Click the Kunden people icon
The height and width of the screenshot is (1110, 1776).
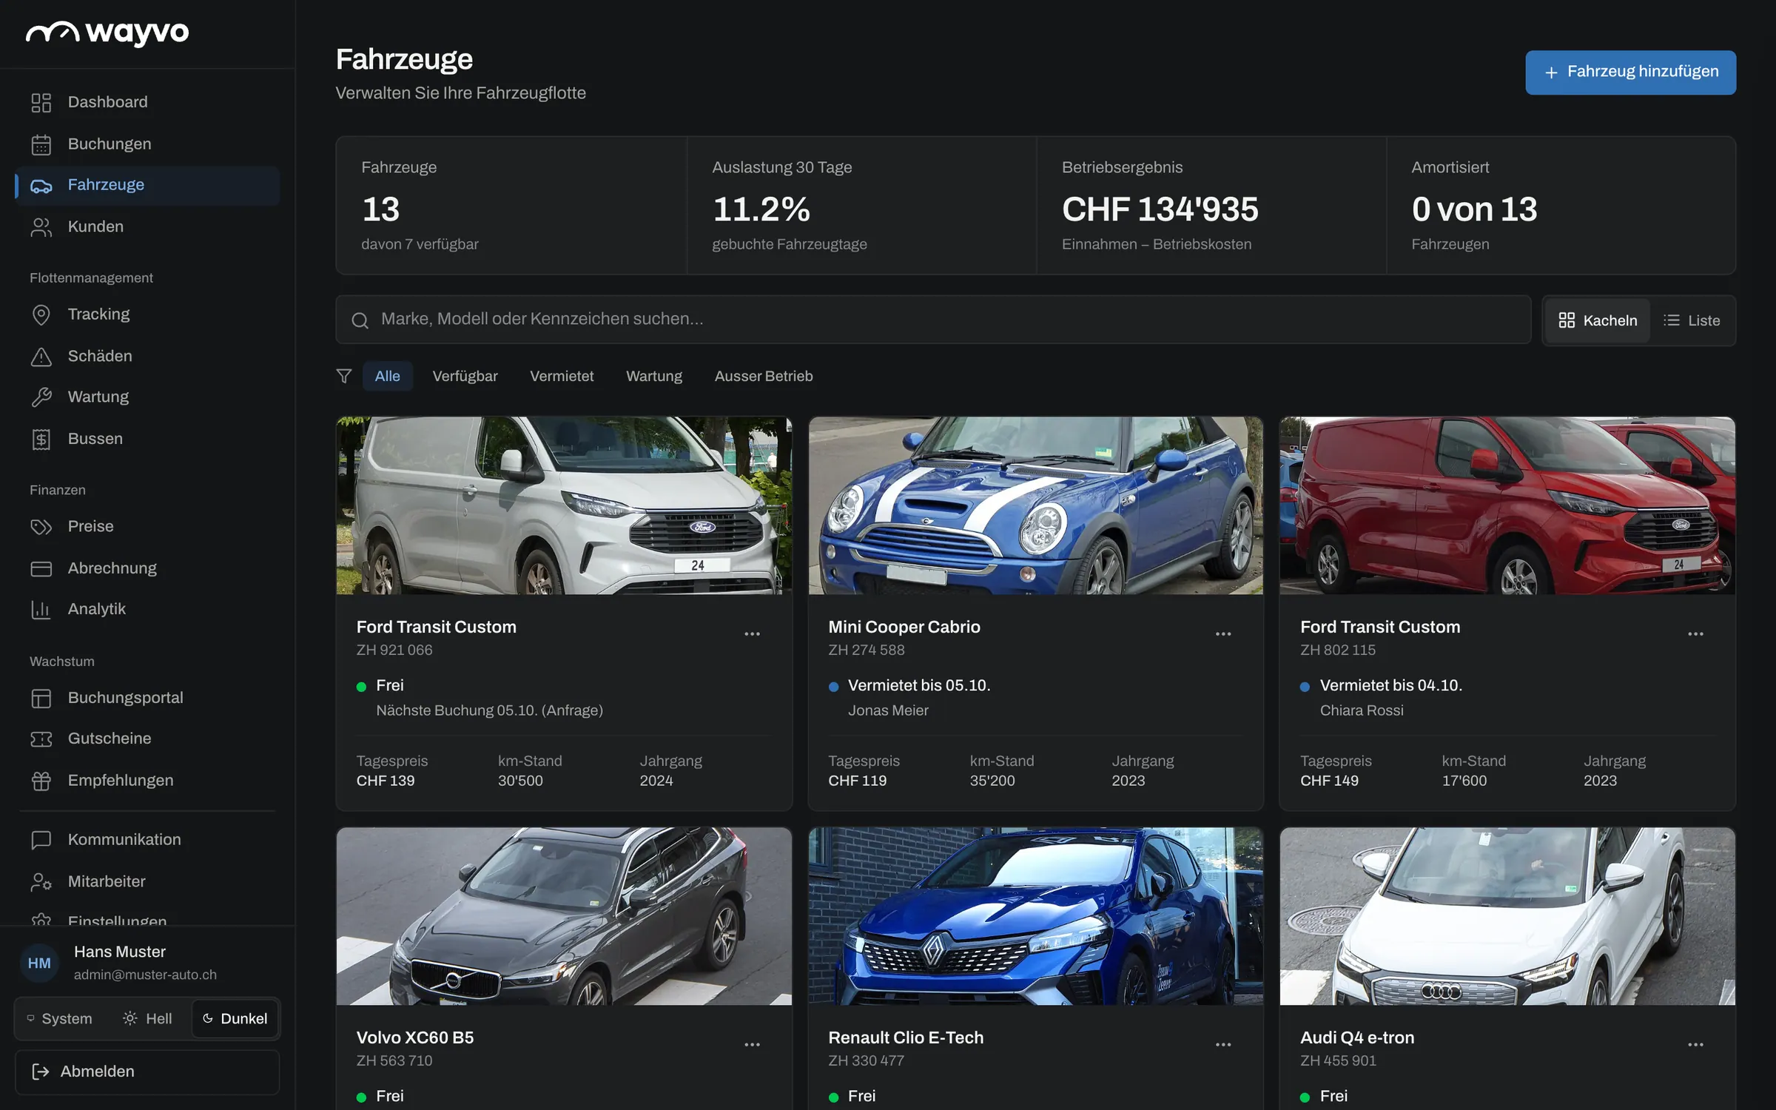(x=41, y=227)
